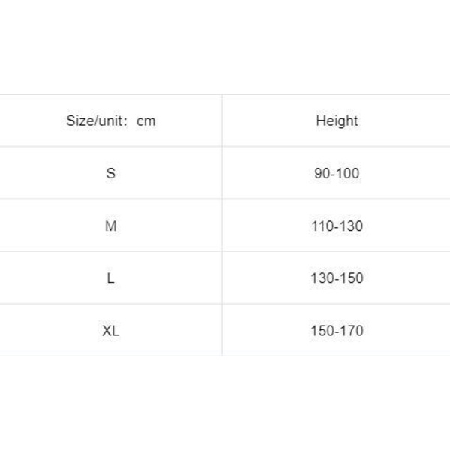Image resolution: width=450 pixels, height=450 pixels.
Task: Select the 110-130 height value
Action: [x=337, y=226]
